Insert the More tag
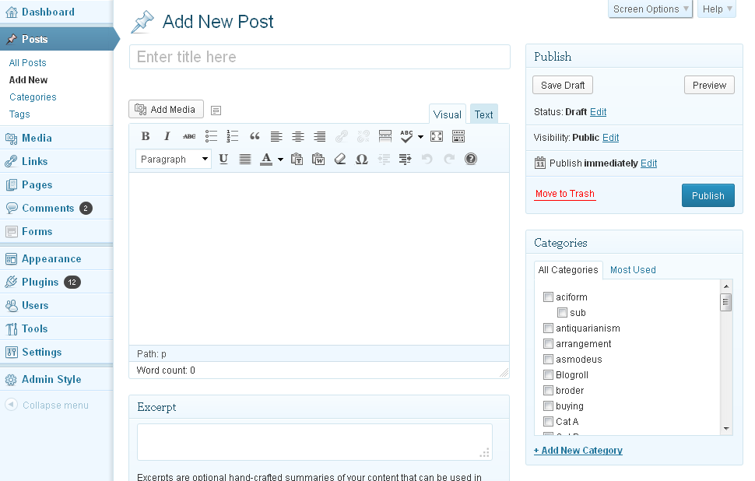Image resolution: width=755 pixels, height=481 pixels. click(385, 136)
